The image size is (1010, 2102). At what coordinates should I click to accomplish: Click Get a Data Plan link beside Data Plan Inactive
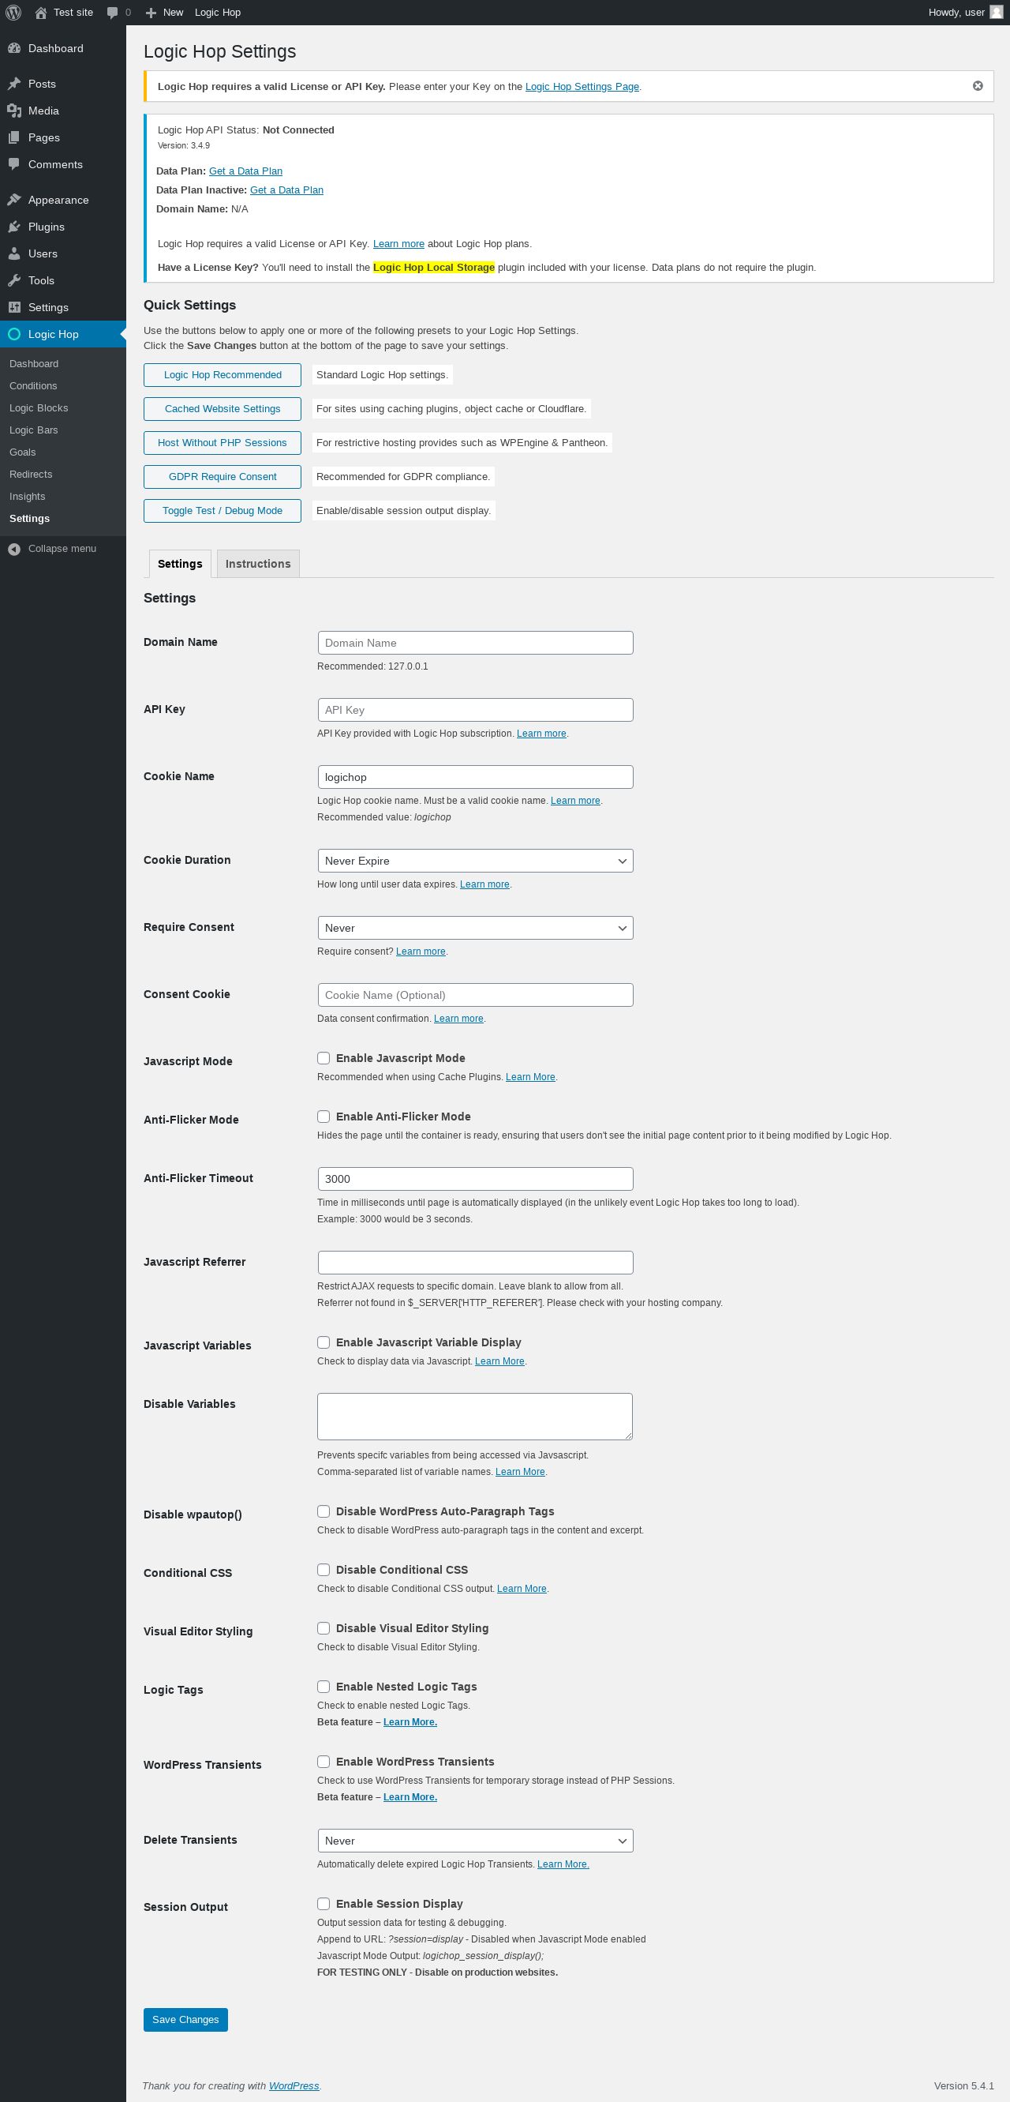(287, 190)
